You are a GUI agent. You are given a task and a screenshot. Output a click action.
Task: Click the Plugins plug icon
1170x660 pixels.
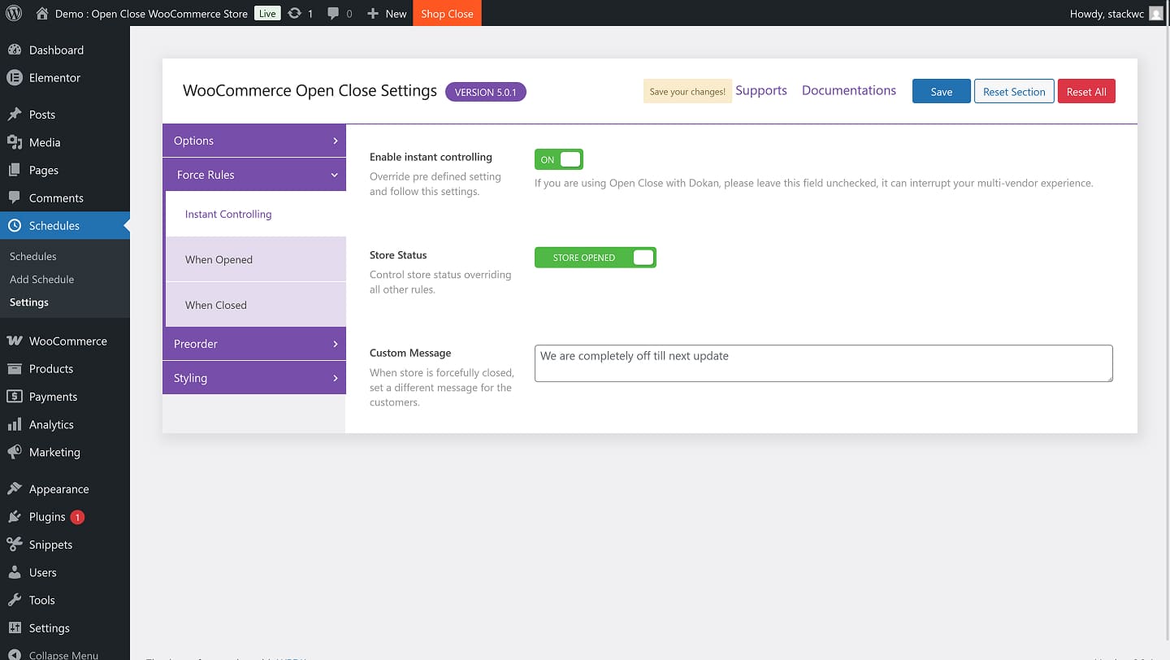[x=15, y=517]
